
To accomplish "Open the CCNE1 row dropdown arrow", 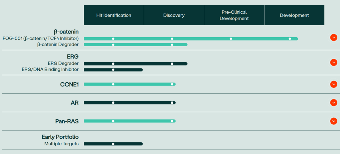I will [x=334, y=84].
